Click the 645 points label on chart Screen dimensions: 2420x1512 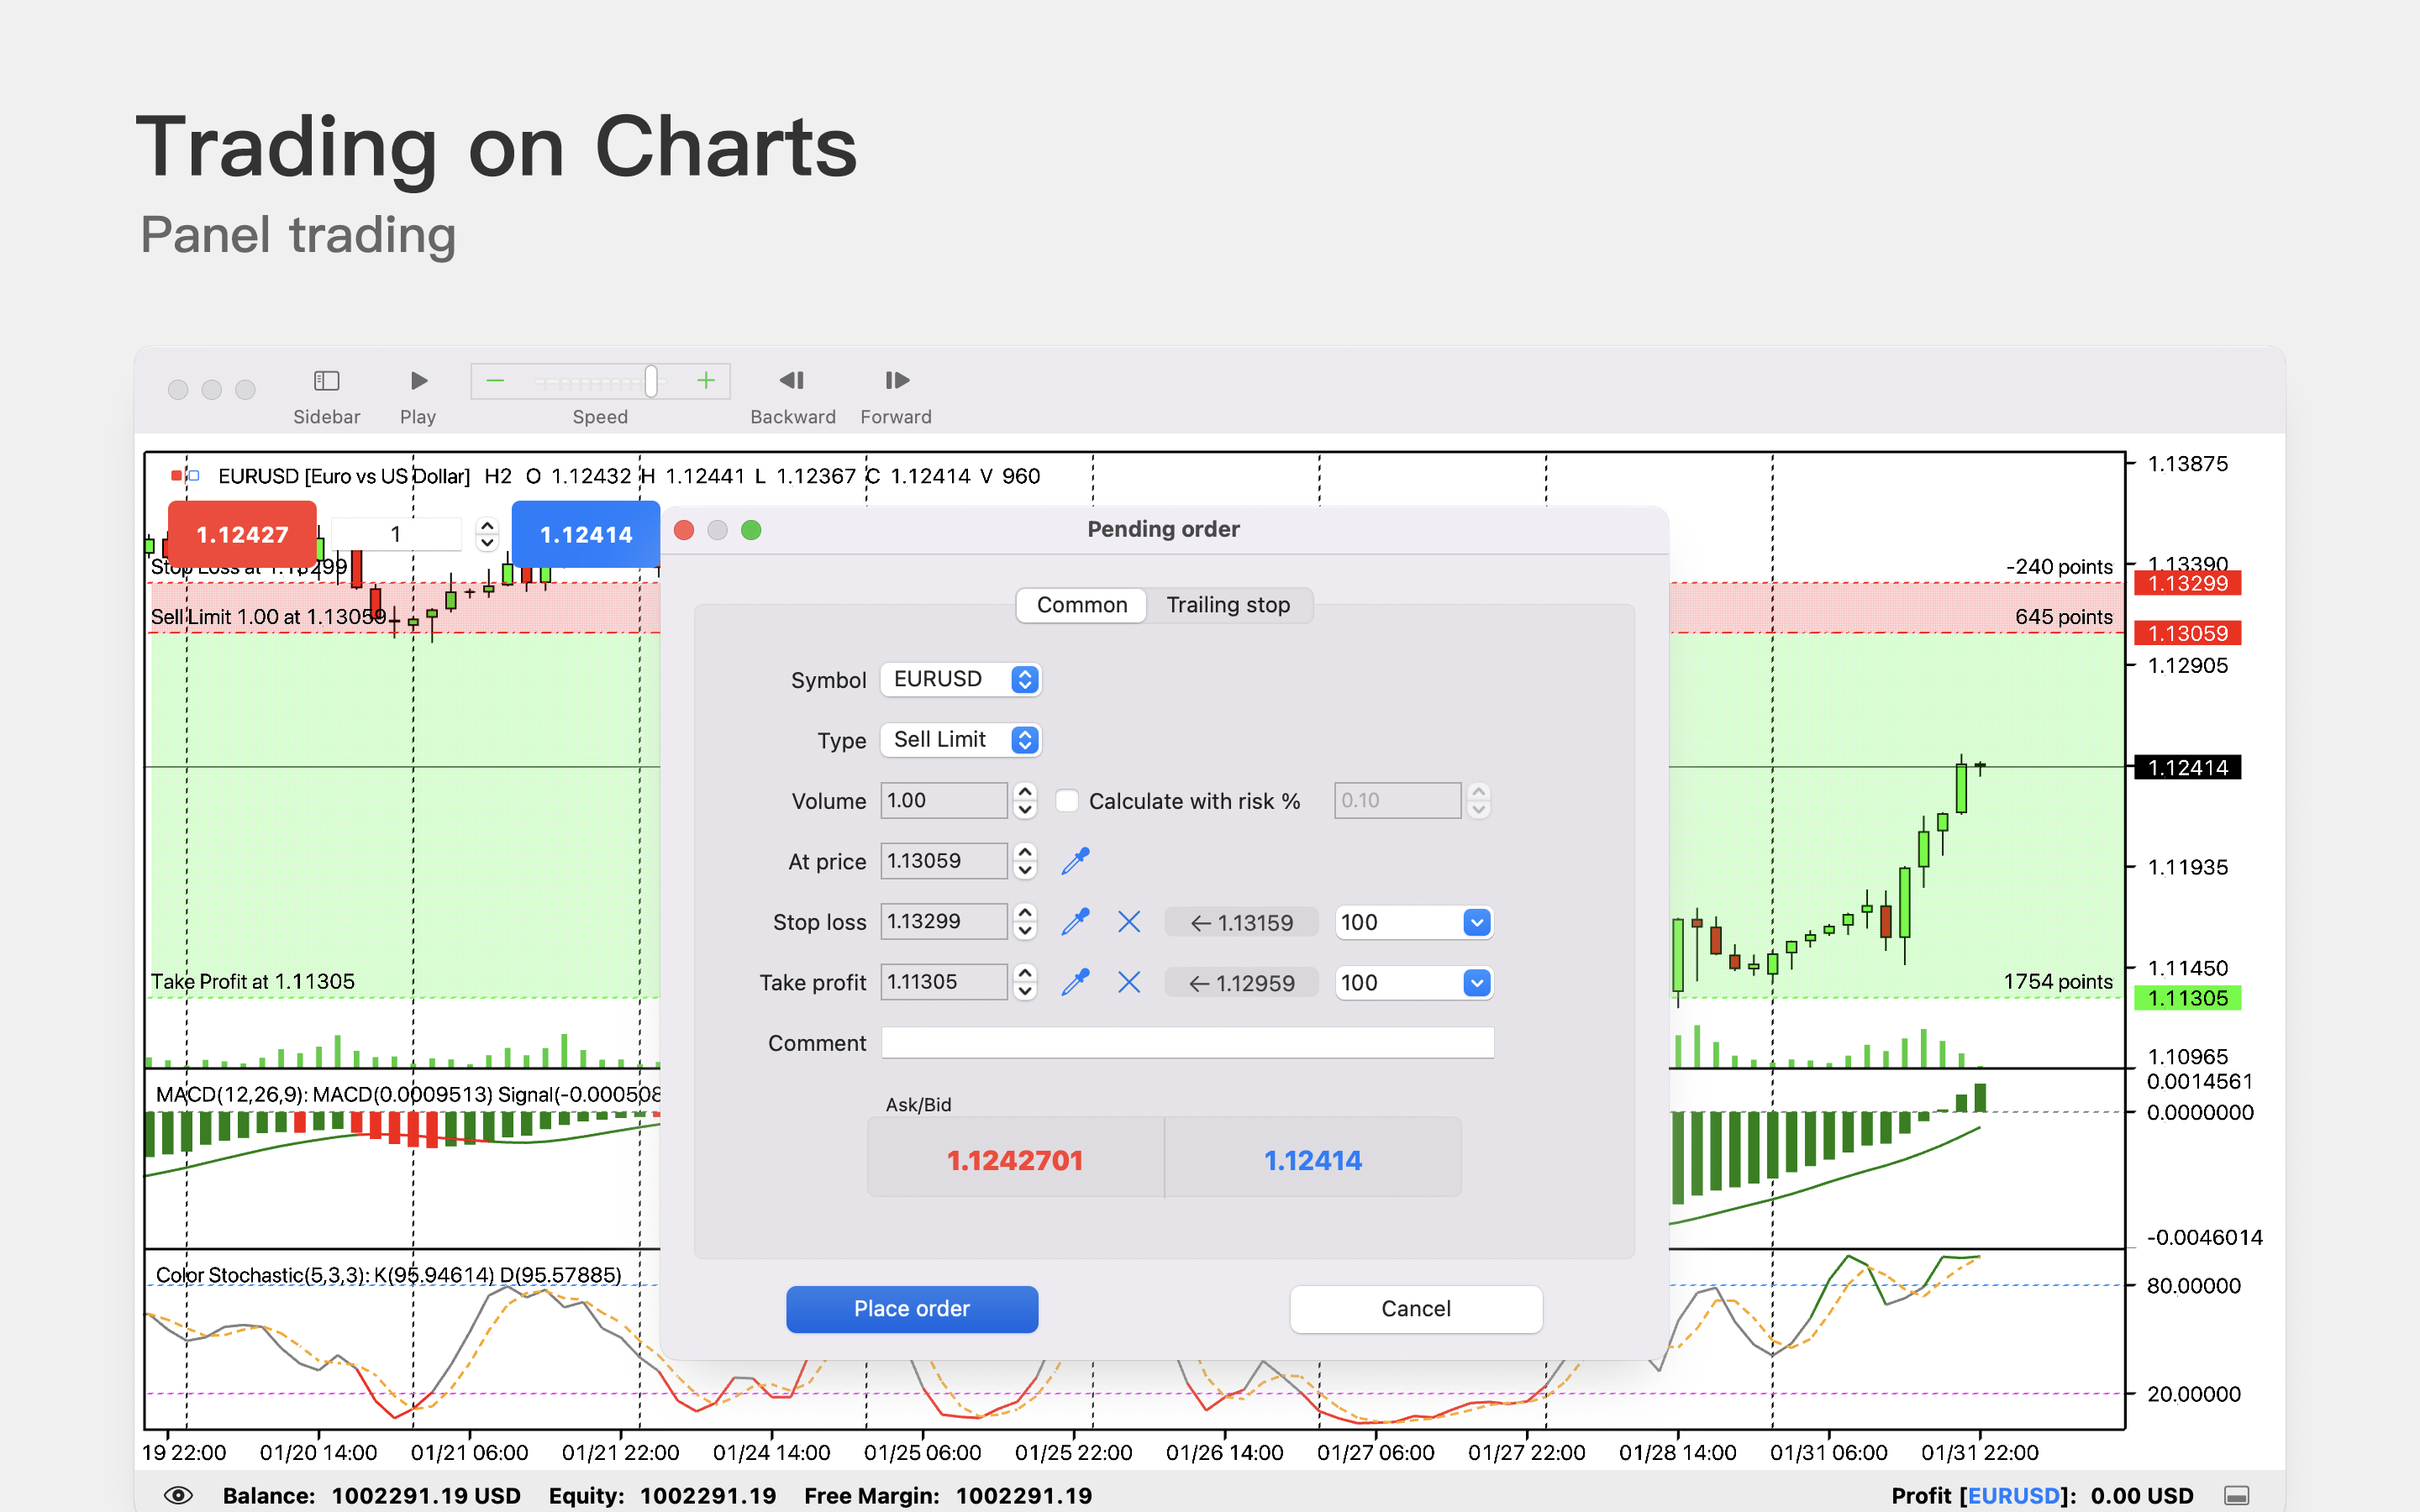pos(2064,617)
